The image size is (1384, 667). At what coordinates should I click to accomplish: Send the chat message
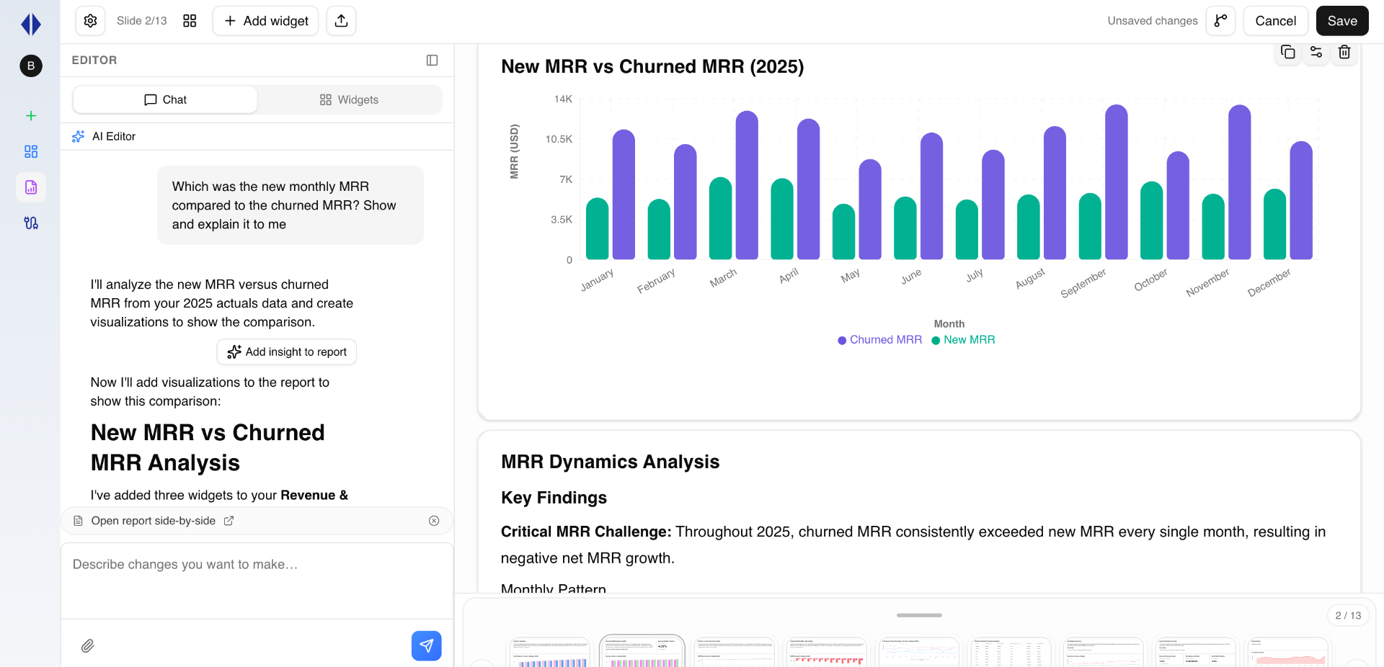point(426,645)
